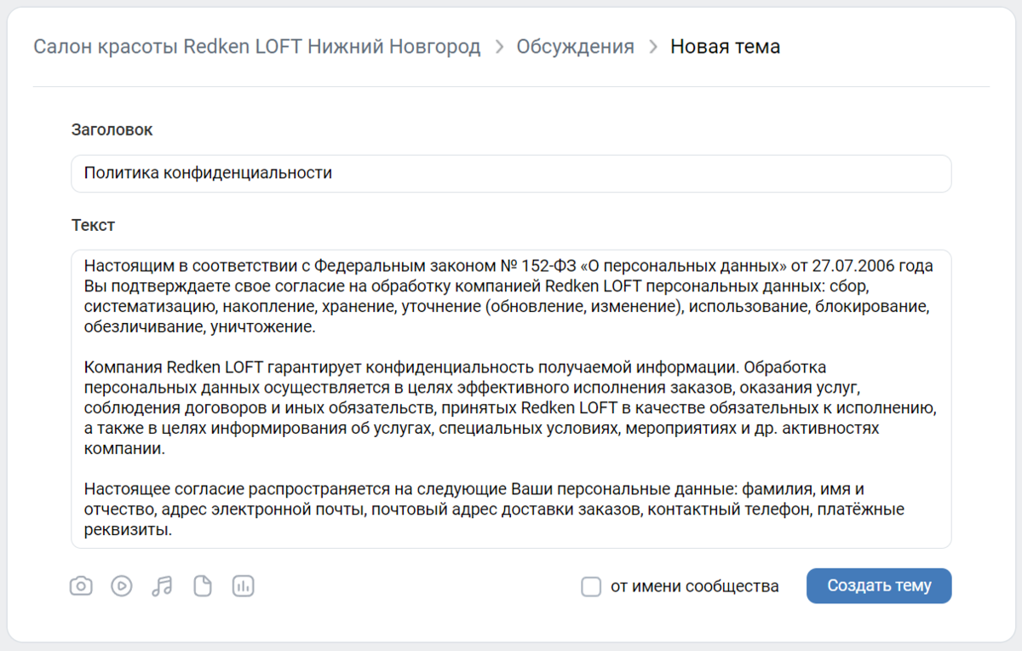
Task: Open the "Обсуждения" breadcrumb link
Action: [574, 46]
